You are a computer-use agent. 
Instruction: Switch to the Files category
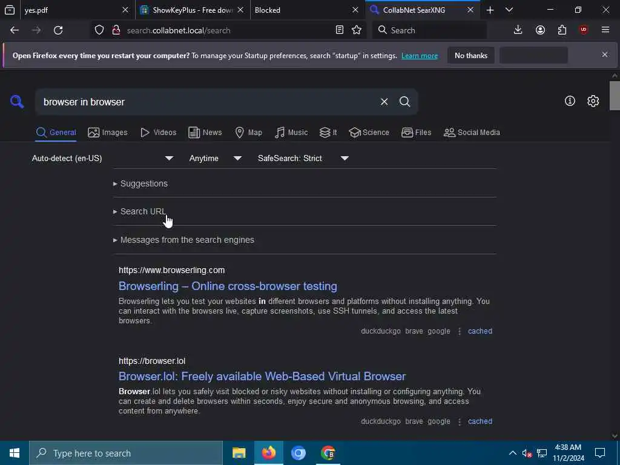point(416,133)
